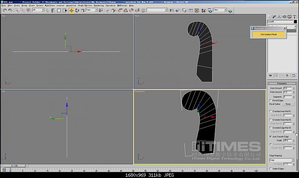The image size is (299, 178).
Task: Activate the Select and Rotate tool
Action: pos(77,11)
